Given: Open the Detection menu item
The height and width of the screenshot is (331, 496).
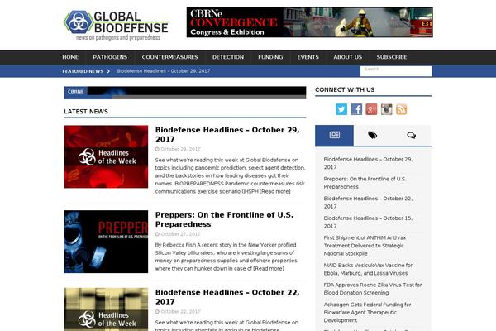Looking at the screenshot, I should (228, 57).
